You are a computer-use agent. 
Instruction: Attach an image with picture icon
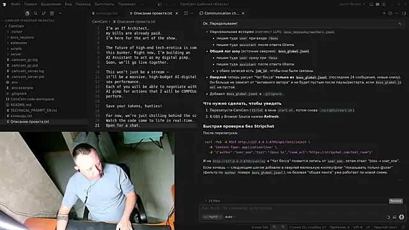click(x=394, y=217)
